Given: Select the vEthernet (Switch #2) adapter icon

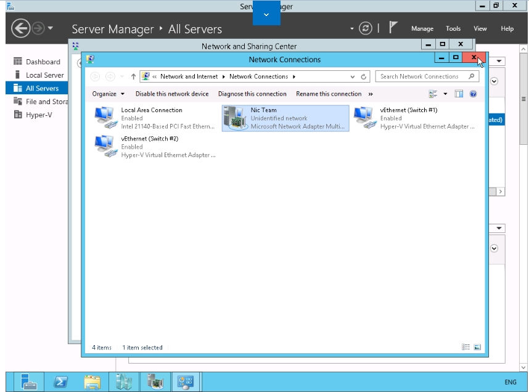Looking at the screenshot, I should coord(105,147).
